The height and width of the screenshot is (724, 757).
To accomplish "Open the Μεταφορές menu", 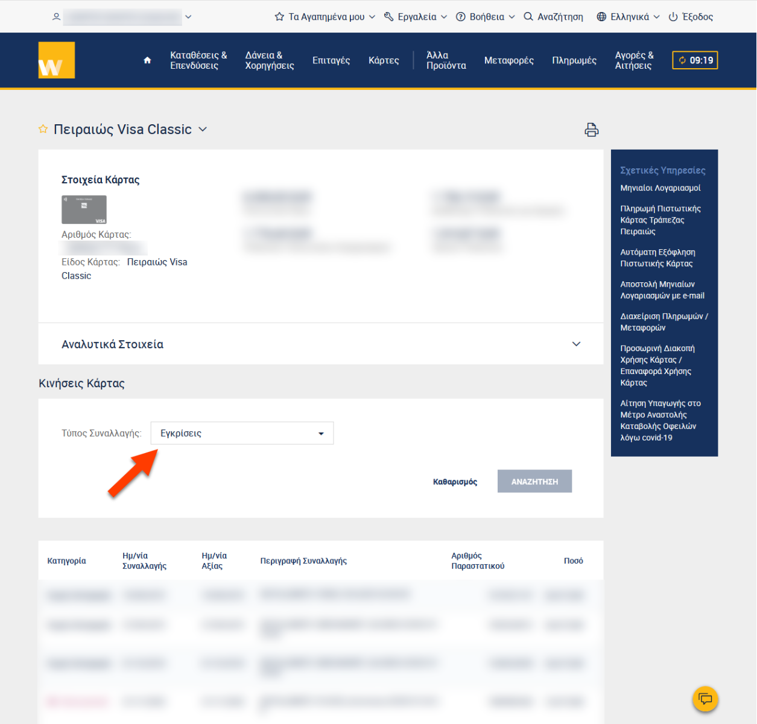I will point(509,60).
